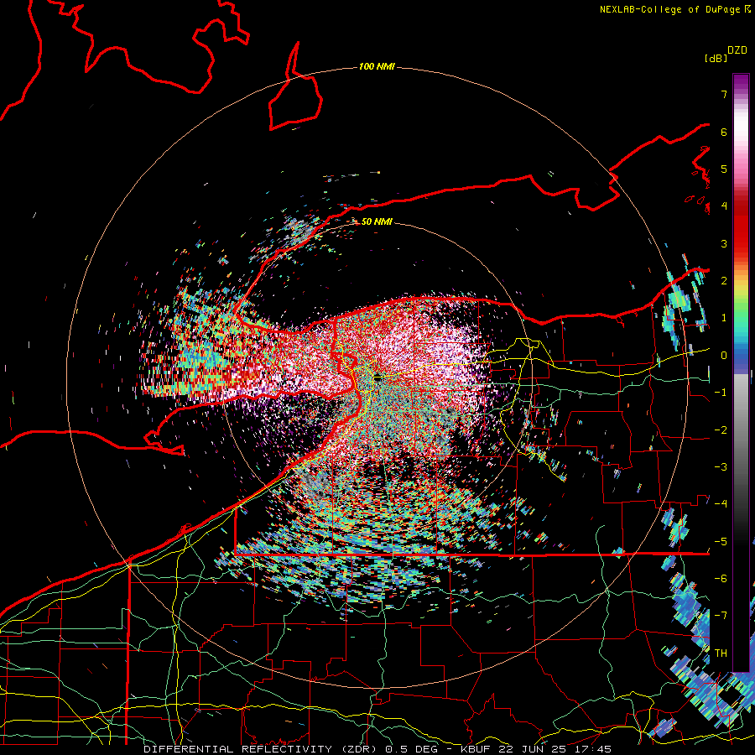This screenshot has height=755, width=755.
Task: Click the Differential Reflectivity KBUF timestamp caption
Action: (377, 749)
